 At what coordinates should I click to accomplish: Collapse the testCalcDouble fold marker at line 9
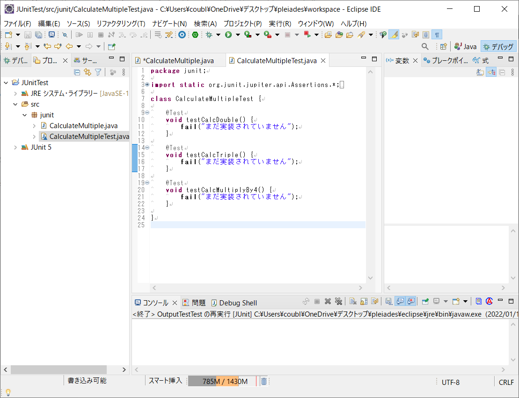pyautogui.click(x=147, y=113)
